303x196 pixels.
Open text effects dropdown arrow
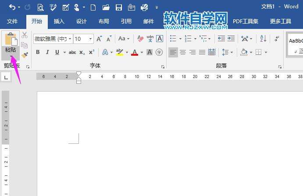click(x=111, y=52)
